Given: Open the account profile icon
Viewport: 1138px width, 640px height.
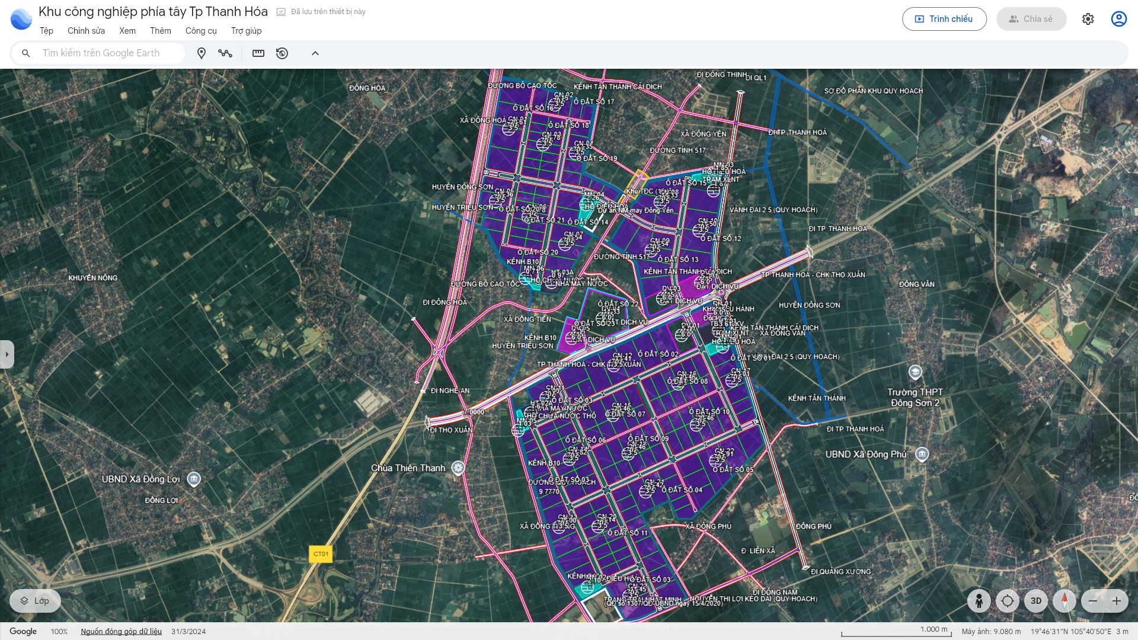Looking at the screenshot, I should coord(1118,19).
